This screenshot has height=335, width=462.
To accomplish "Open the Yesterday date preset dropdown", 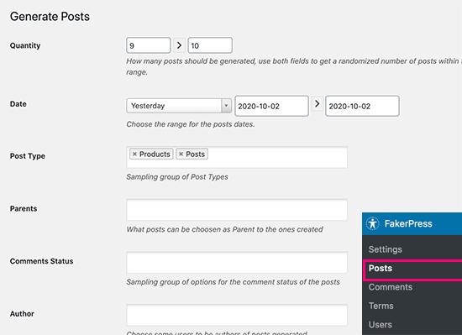I will [x=179, y=106].
